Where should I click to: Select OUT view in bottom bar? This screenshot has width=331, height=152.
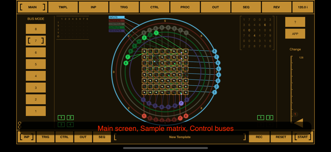[83, 137]
